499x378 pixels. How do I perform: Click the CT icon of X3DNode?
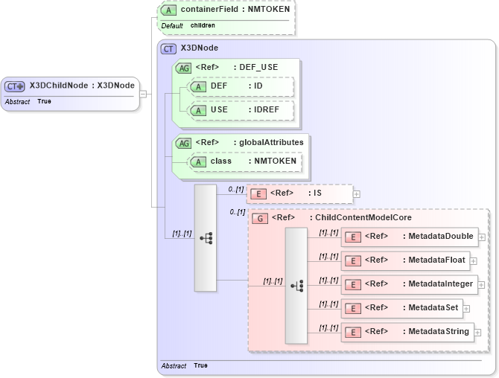(168, 49)
